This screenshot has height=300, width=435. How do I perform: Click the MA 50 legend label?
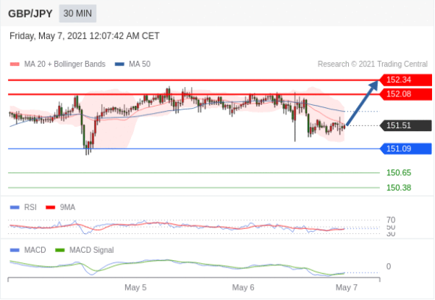click(x=140, y=64)
